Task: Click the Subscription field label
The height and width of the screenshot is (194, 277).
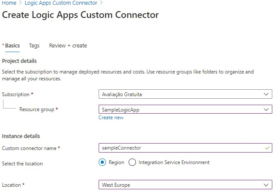Action: 16,94
